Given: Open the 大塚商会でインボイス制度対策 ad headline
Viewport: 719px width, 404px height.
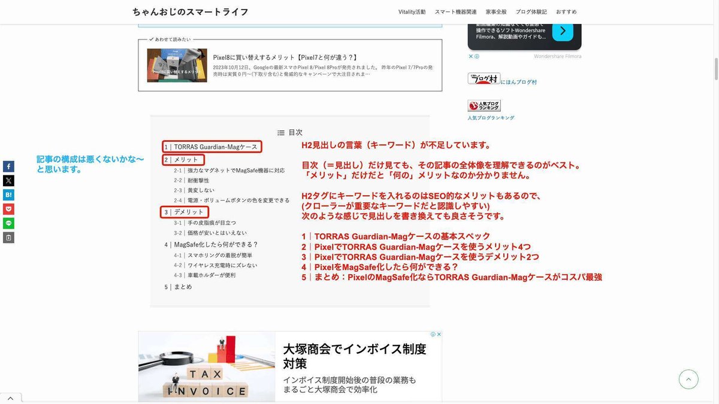Looking at the screenshot, I should click(355, 356).
